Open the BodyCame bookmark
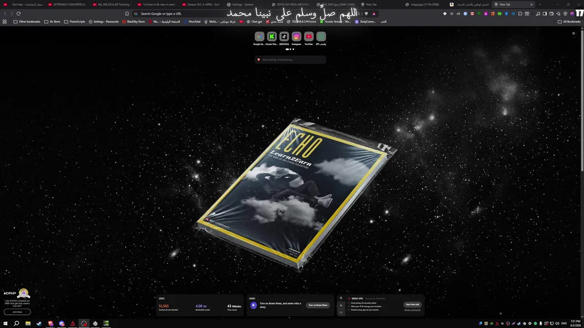Screen dimensions: 584x328 [x=366, y=21]
